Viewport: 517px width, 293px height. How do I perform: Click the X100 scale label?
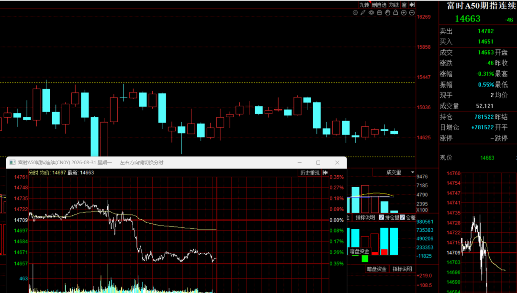coord(422,210)
